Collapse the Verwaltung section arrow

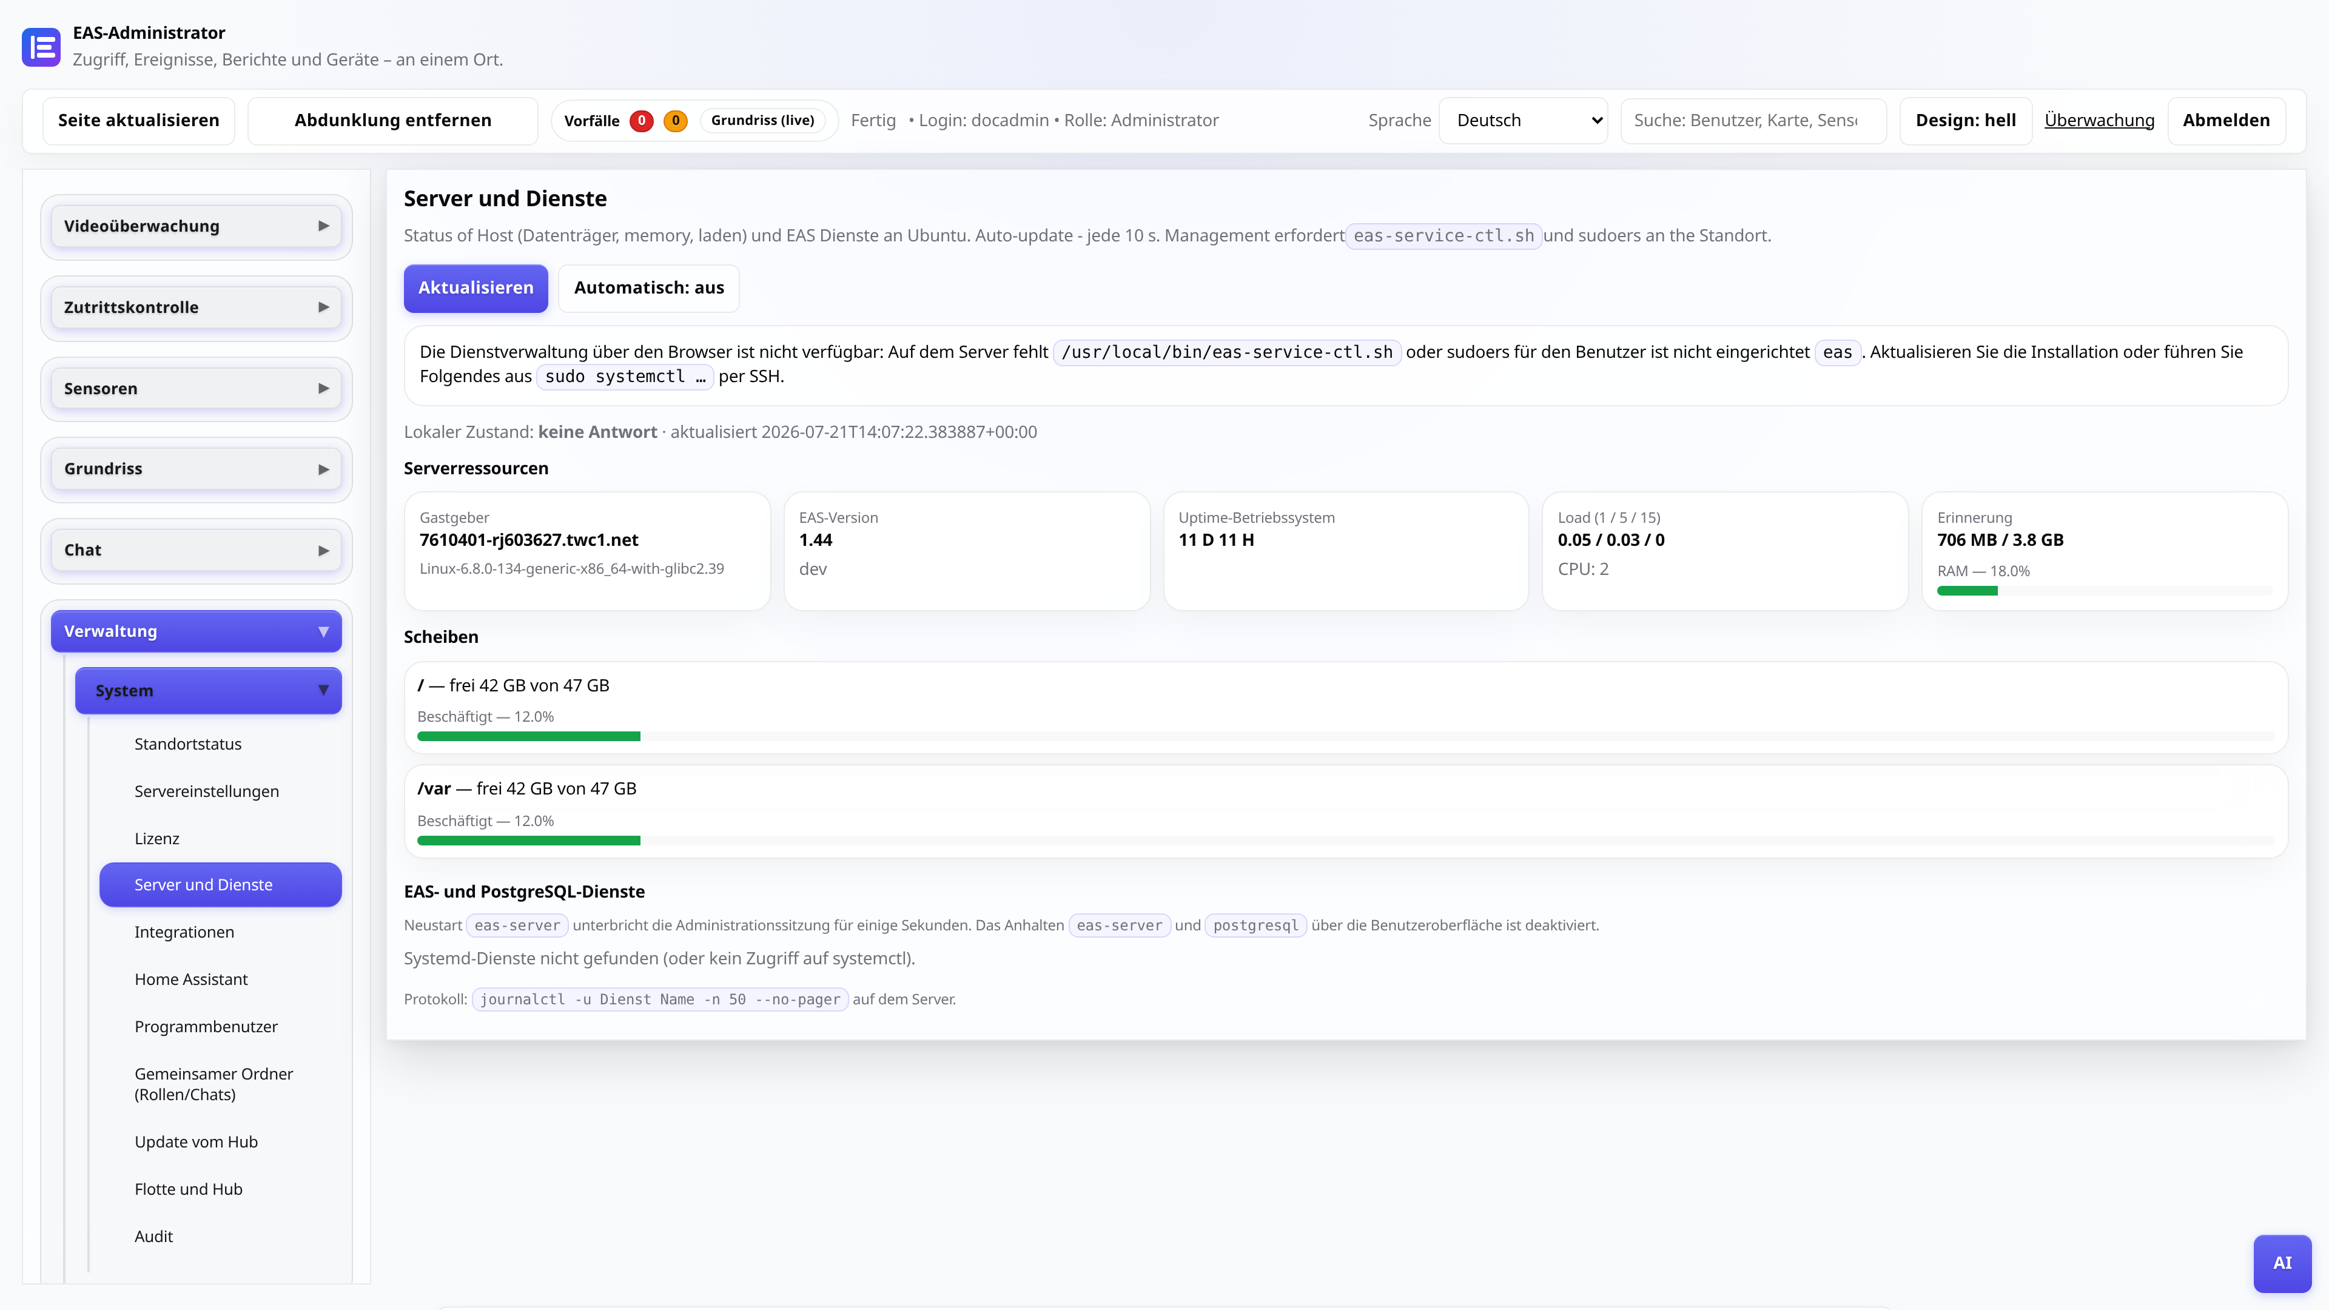tap(324, 631)
